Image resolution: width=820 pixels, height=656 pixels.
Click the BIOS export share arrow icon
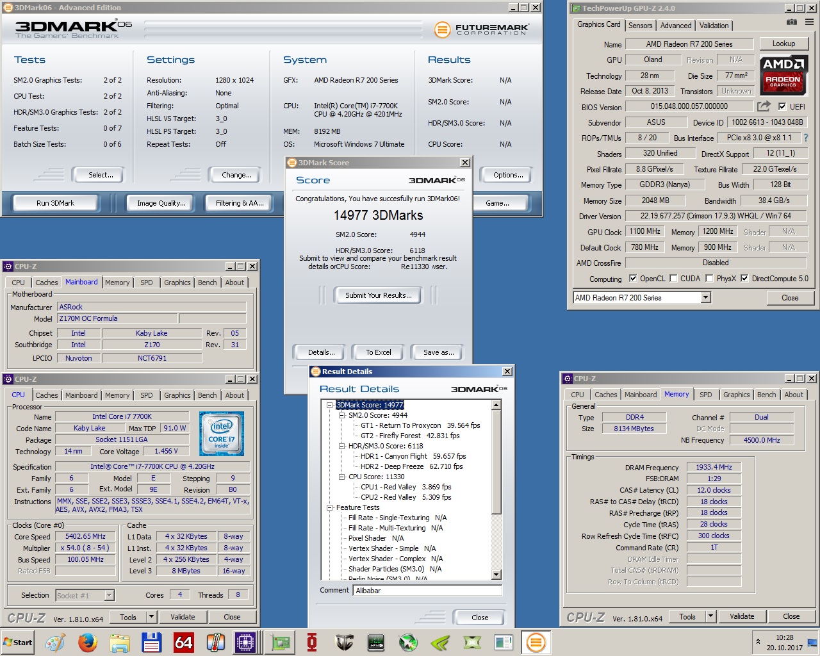(x=764, y=106)
